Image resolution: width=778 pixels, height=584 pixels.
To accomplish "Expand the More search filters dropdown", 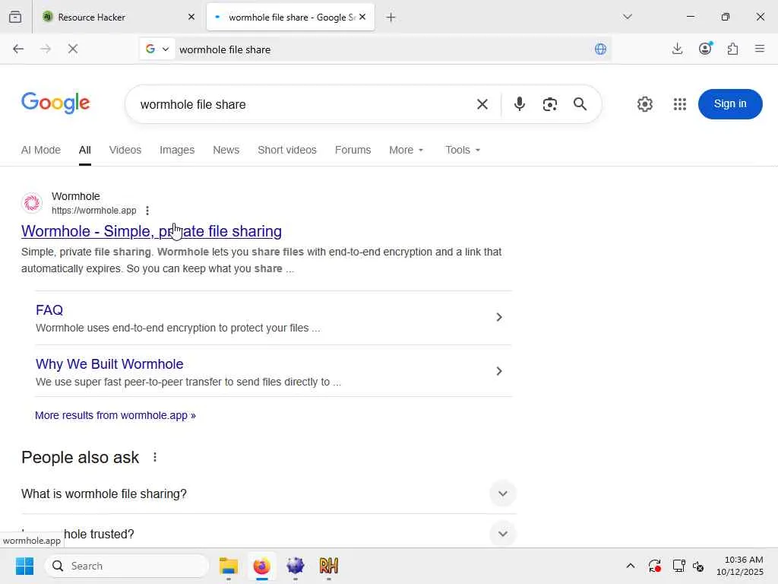I will (406, 150).
